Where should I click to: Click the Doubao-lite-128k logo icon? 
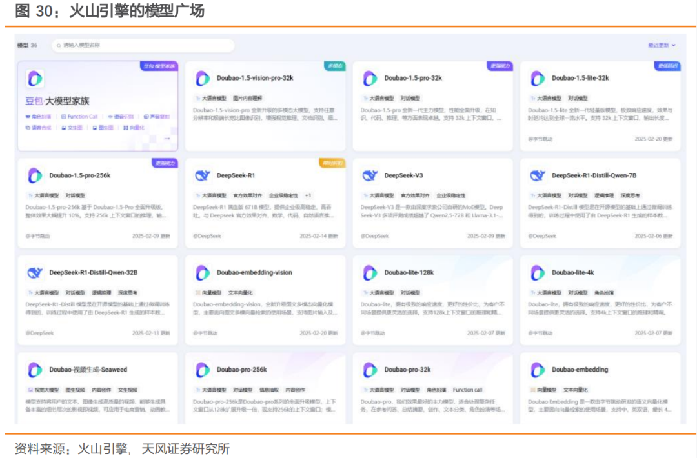click(x=370, y=273)
